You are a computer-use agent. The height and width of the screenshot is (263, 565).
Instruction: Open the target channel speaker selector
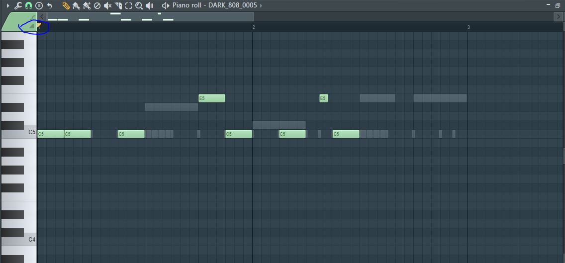click(166, 5)
